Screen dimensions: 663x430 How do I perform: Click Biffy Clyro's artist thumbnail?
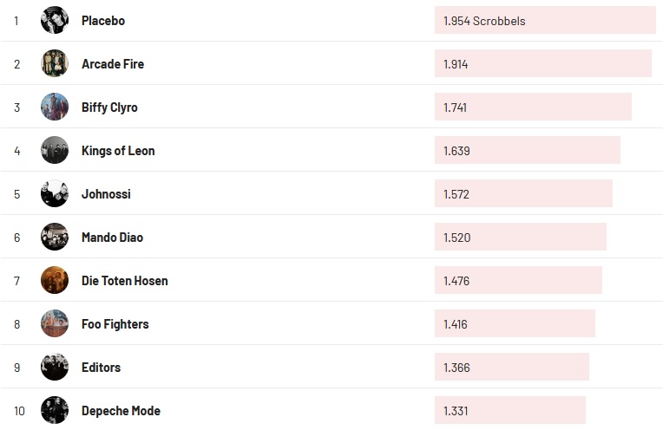(55, 107)
